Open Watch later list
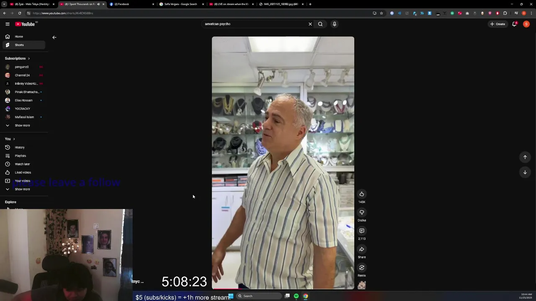 click(x=24, y=164)
